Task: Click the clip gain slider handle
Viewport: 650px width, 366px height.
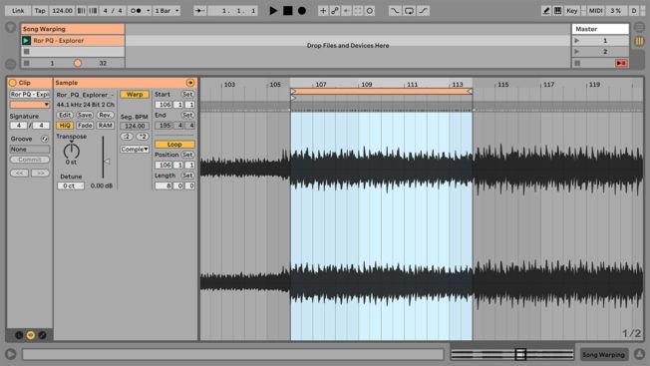Action: tap(107, 162)
